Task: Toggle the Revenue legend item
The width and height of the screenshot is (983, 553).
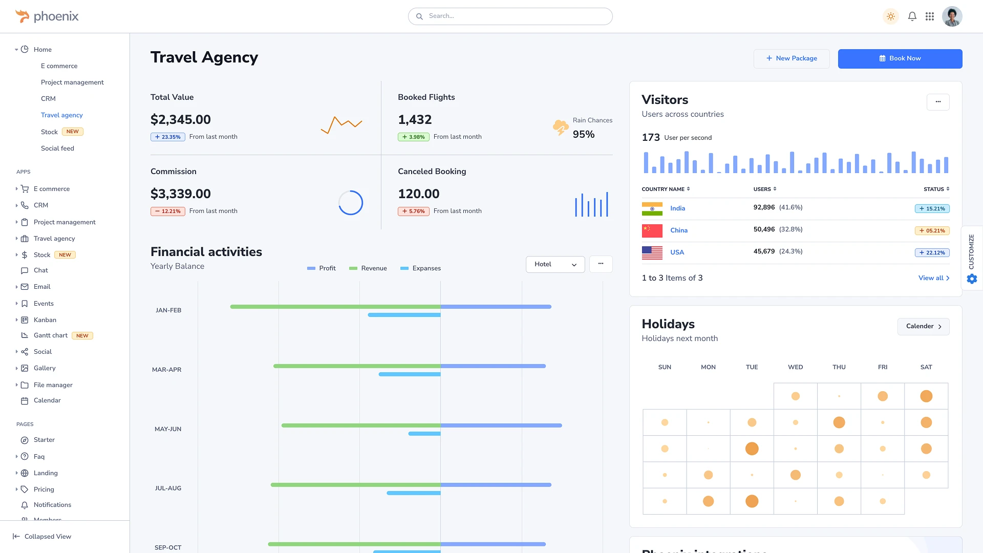Action: coord(368,268)
